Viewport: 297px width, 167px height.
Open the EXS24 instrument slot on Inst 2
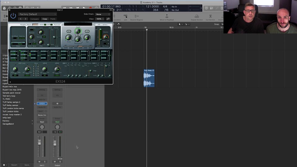pyautogui.click(x=42, y=104)
